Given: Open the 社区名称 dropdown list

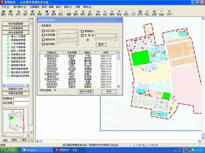Looking at the screenshot, I should [76, 31].
